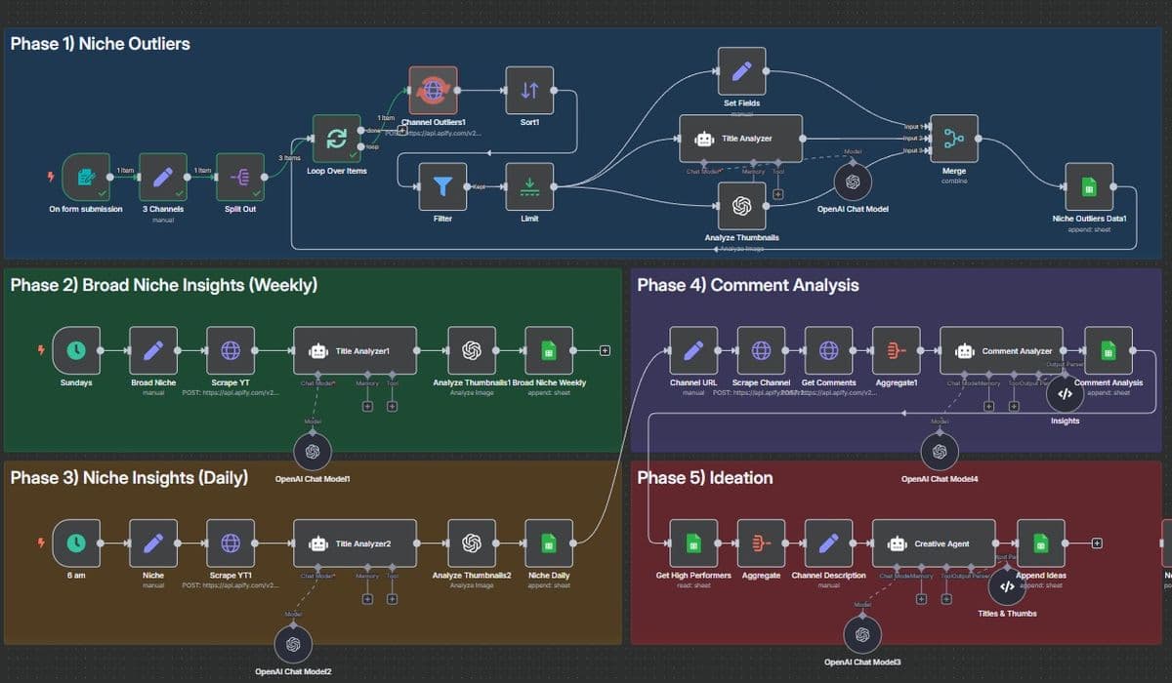
Task: Select the Analyze Thumbnails OpenAI node
Action: [741, 206]
